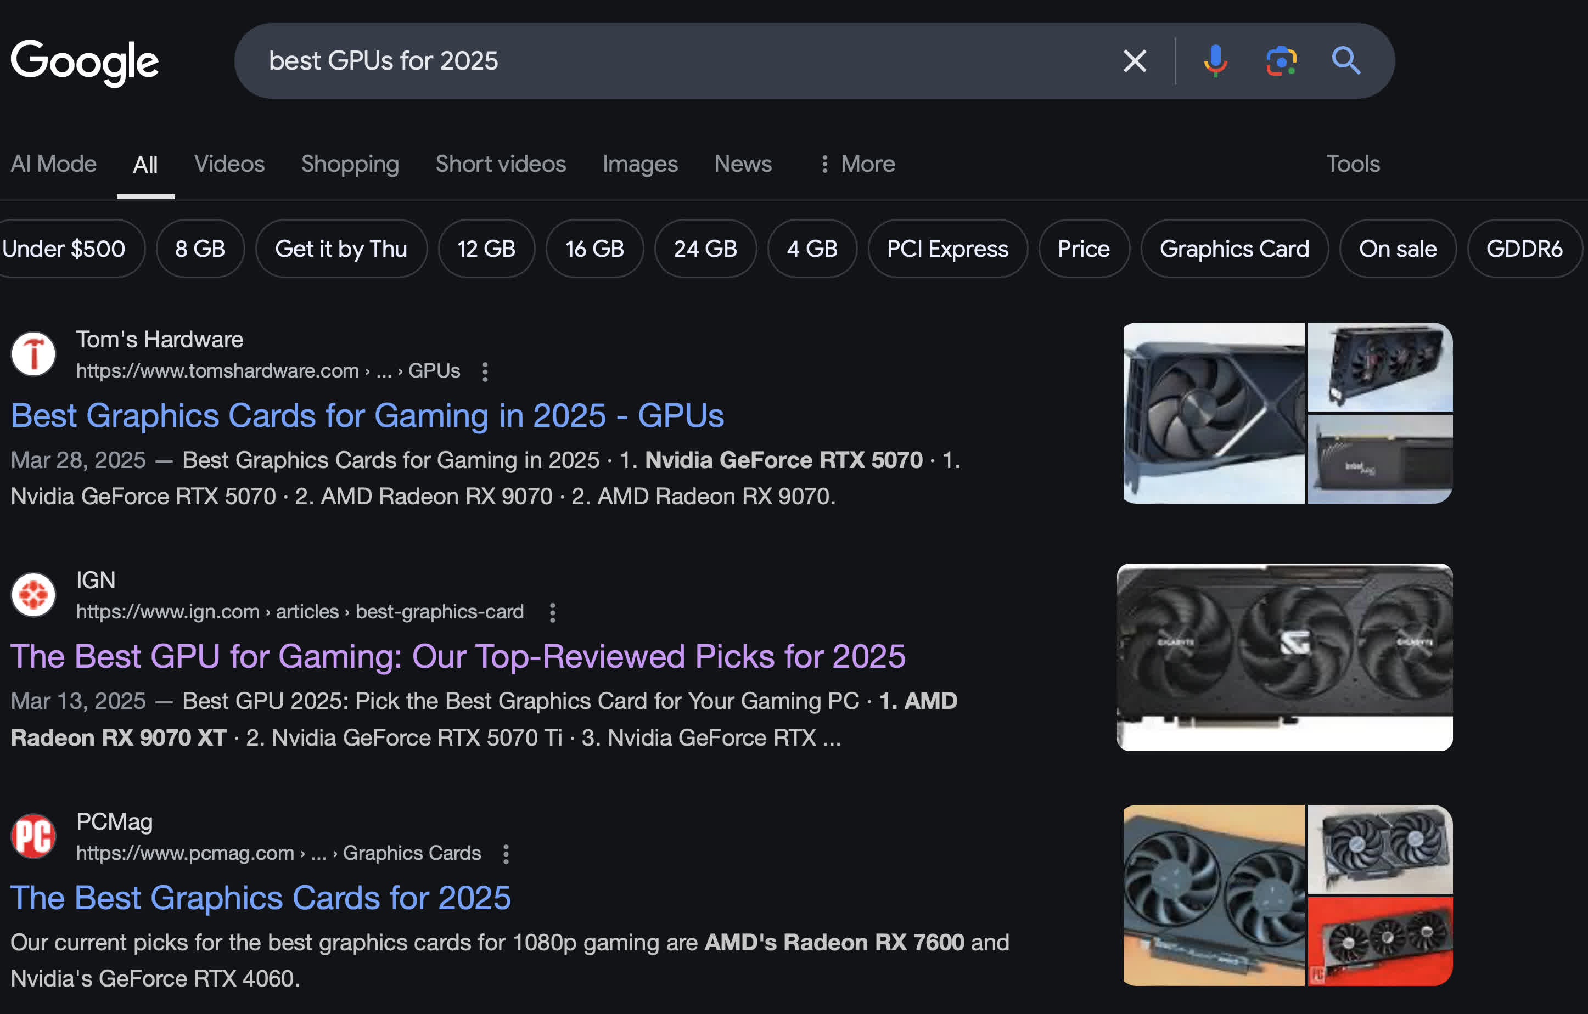The width and height of the screenshot is (1588, 1014).
Task: Expand the More search categories menu
Action: pyautogui.click(x=857, y=164)
